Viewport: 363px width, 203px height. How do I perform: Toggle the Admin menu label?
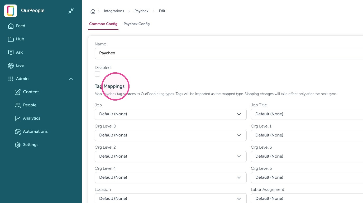point(22,79)
